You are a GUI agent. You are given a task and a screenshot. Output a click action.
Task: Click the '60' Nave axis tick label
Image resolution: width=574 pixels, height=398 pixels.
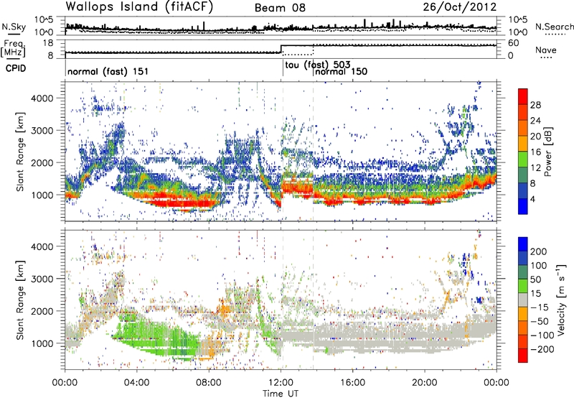click(x=513, y=43)
